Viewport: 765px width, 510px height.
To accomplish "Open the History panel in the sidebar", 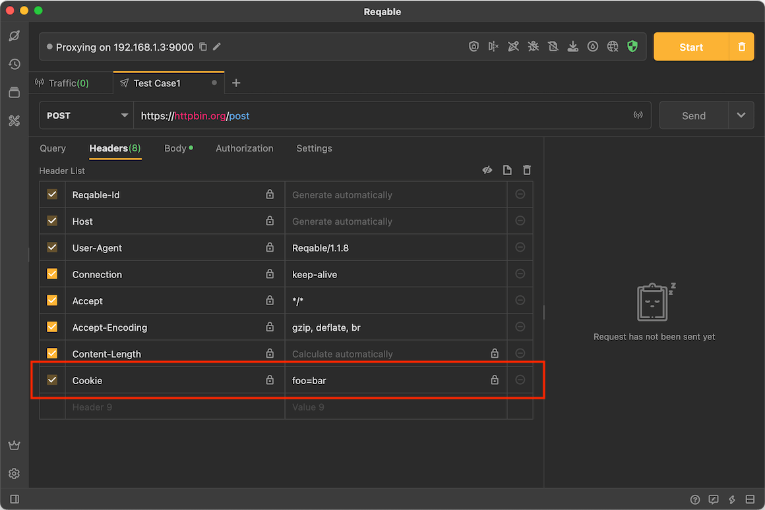I will [x=14, y=64].
